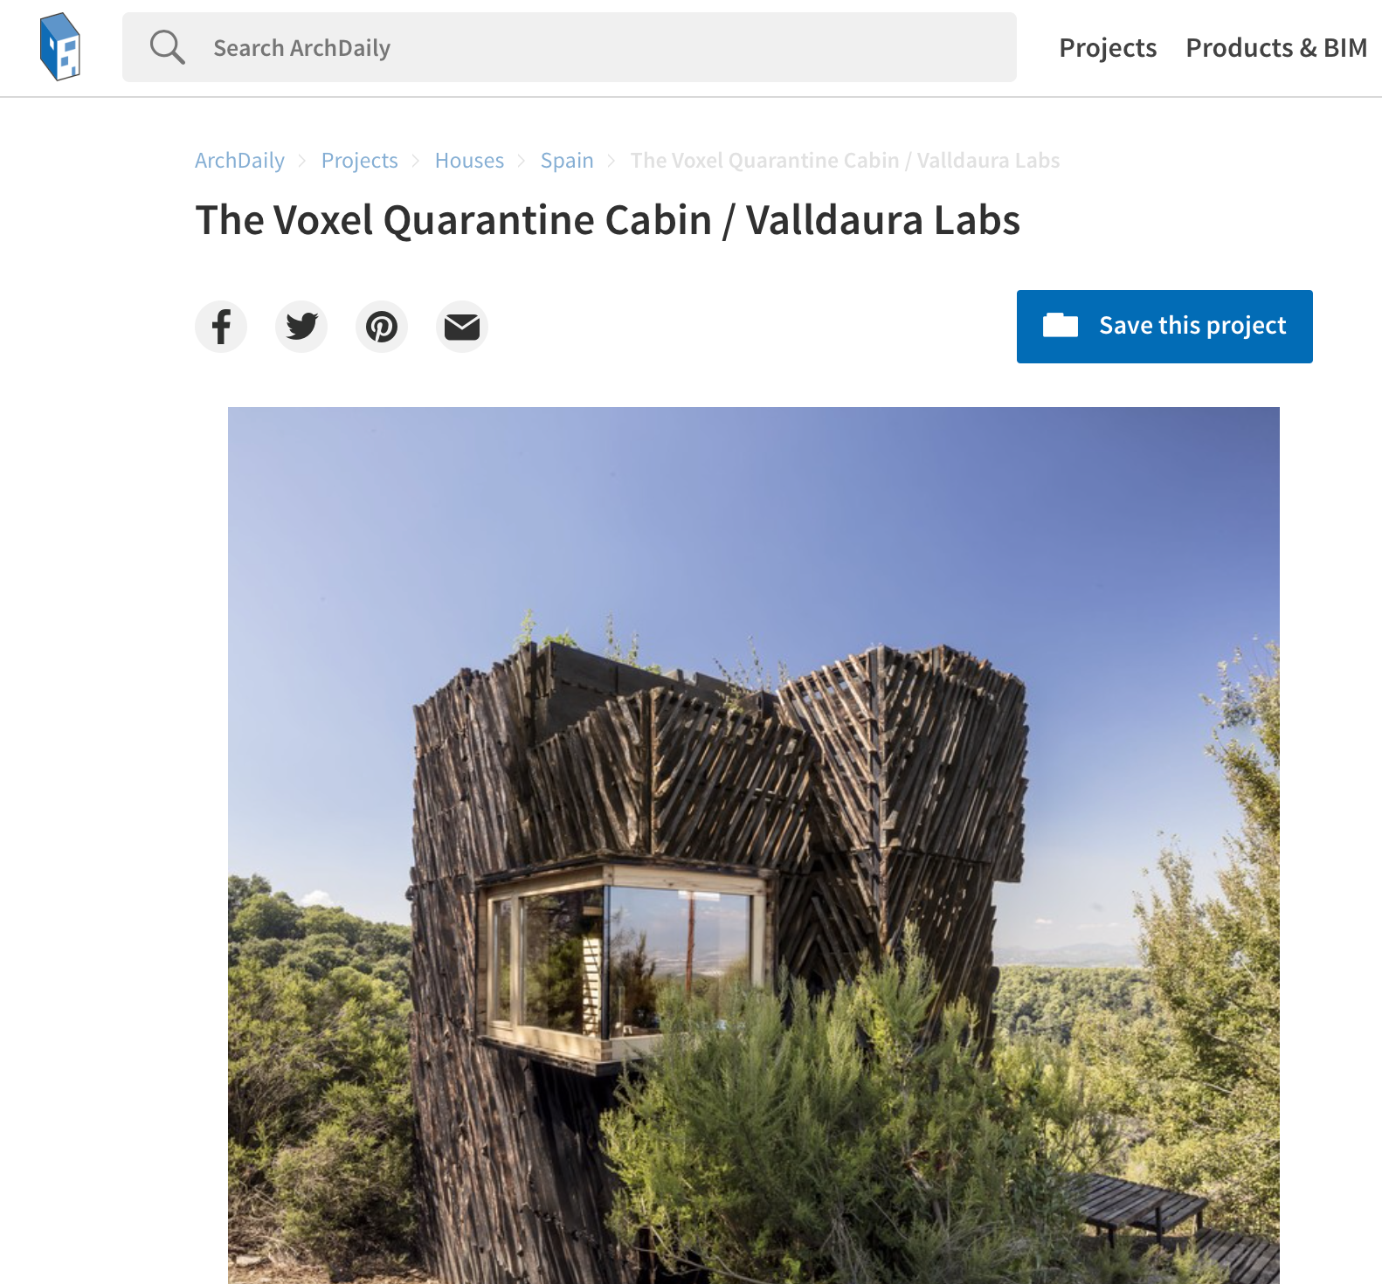Share the project on Facebook
The width and height of the screenshot is (1382, 1284).
point(221,327)
